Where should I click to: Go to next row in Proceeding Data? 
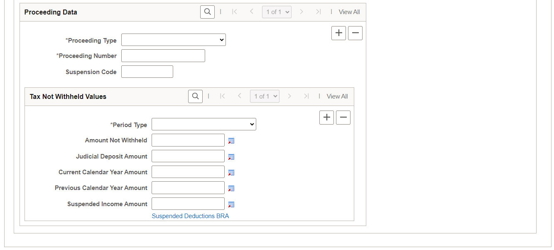[302, 12]
